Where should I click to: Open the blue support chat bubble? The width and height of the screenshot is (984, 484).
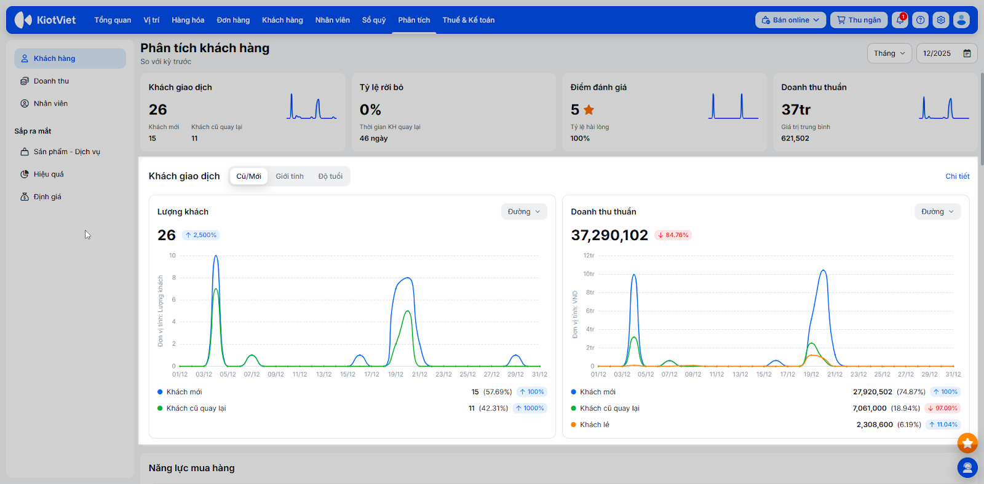[967, 468]
